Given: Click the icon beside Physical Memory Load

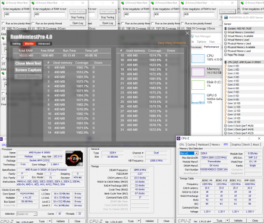Looking at the screenshot, I should (x=225, y=51).
